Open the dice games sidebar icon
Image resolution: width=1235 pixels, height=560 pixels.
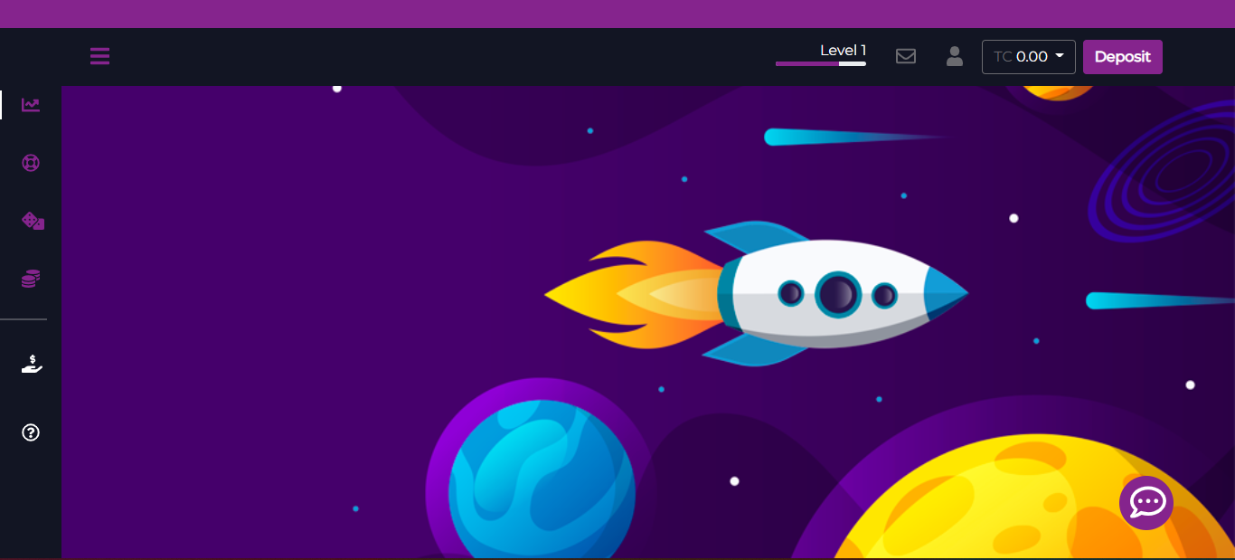click(33, 221)
